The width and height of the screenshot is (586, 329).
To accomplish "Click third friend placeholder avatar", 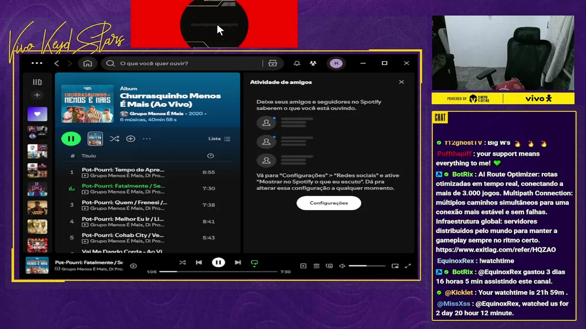I will (x=266, y=160).
